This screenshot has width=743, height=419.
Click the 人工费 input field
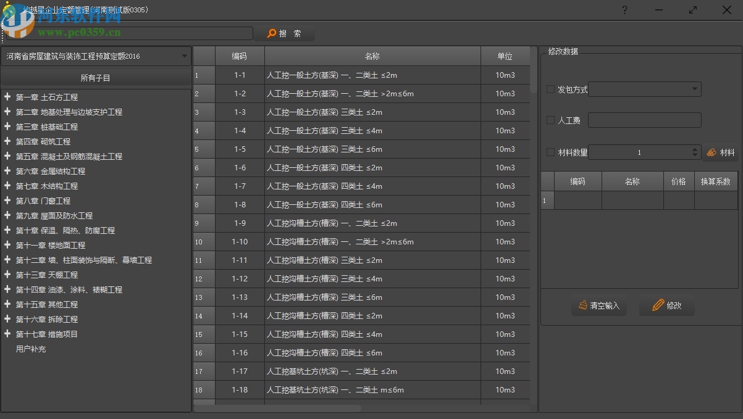[644, 120]
